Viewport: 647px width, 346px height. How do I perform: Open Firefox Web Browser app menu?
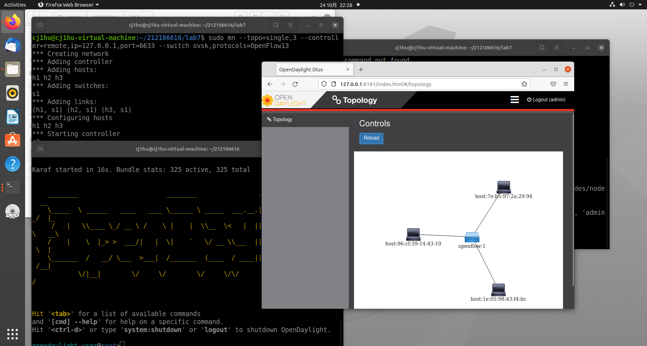coord(68,5)
